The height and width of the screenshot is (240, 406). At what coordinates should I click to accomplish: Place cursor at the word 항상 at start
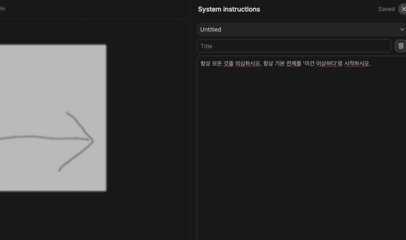(205, 63)
